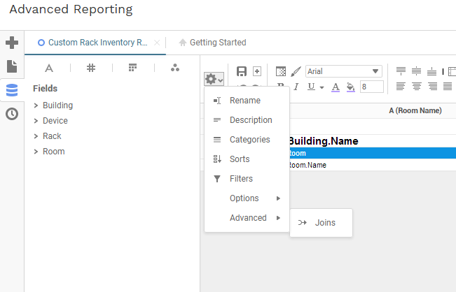Screen dimensions: 456x292
Task: Choose Rename from the menu
Action: (x=247, y=101)
